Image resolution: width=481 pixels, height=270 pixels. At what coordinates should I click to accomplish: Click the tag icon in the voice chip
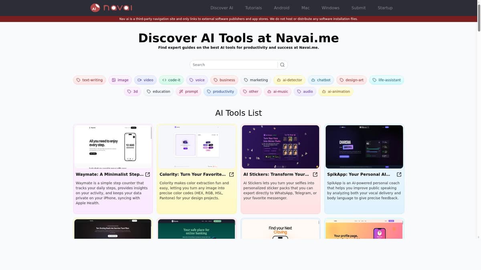point(192,80)
